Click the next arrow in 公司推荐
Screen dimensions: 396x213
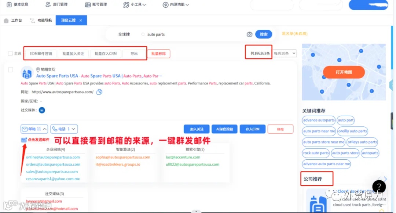click(385, 179)
